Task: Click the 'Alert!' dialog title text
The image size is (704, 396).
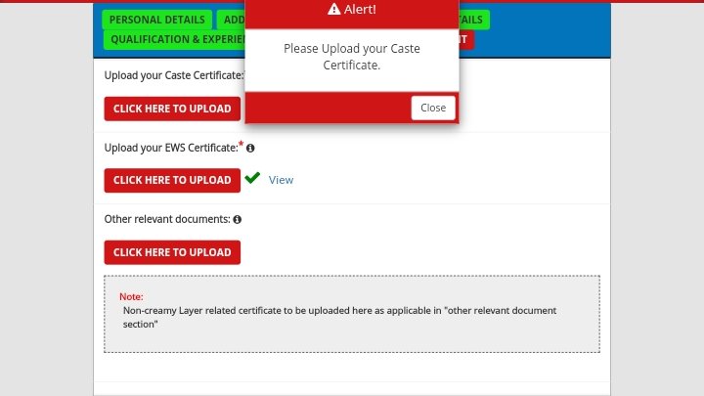Action: coord(360,9)
